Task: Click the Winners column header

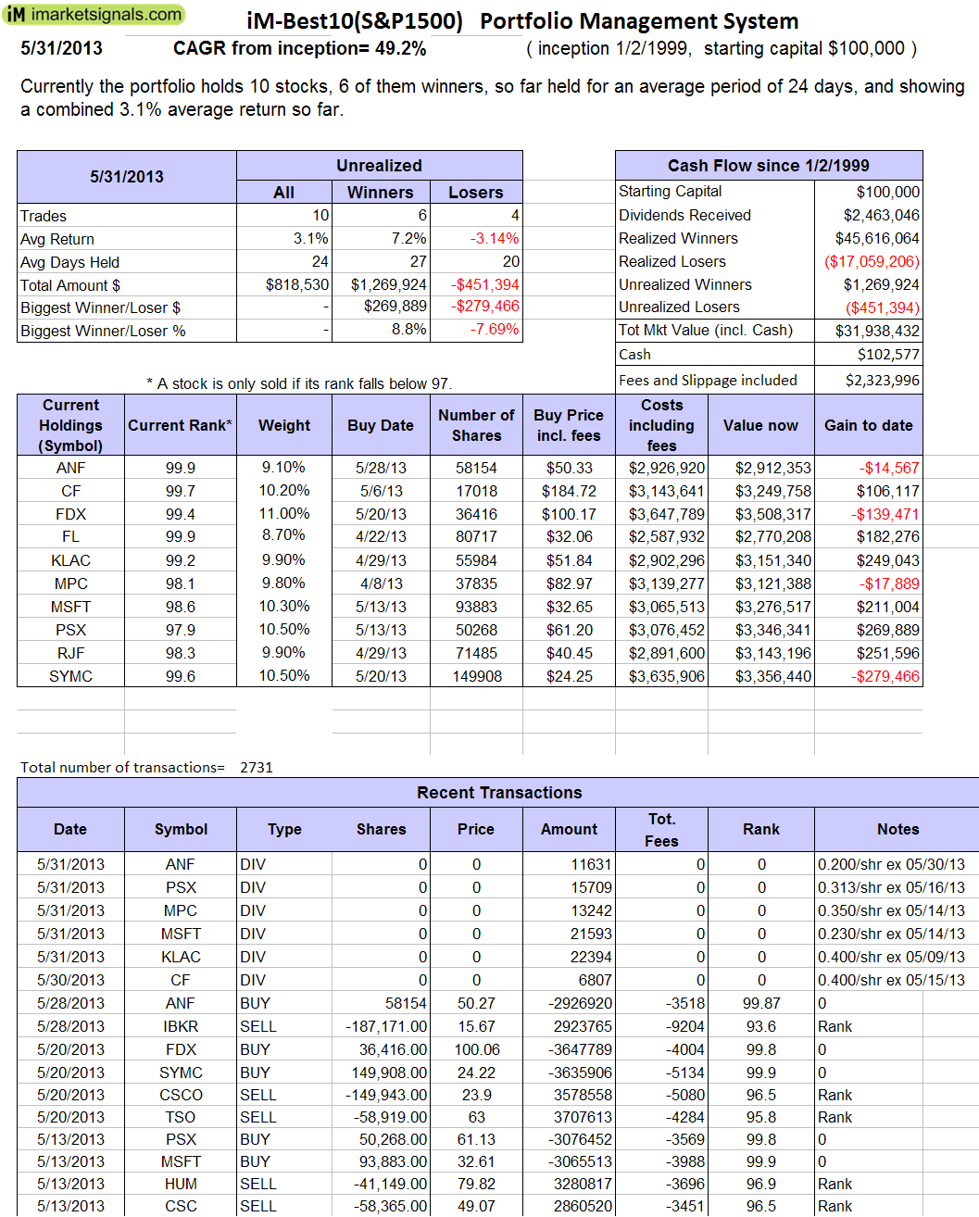Action: (380, 193)
